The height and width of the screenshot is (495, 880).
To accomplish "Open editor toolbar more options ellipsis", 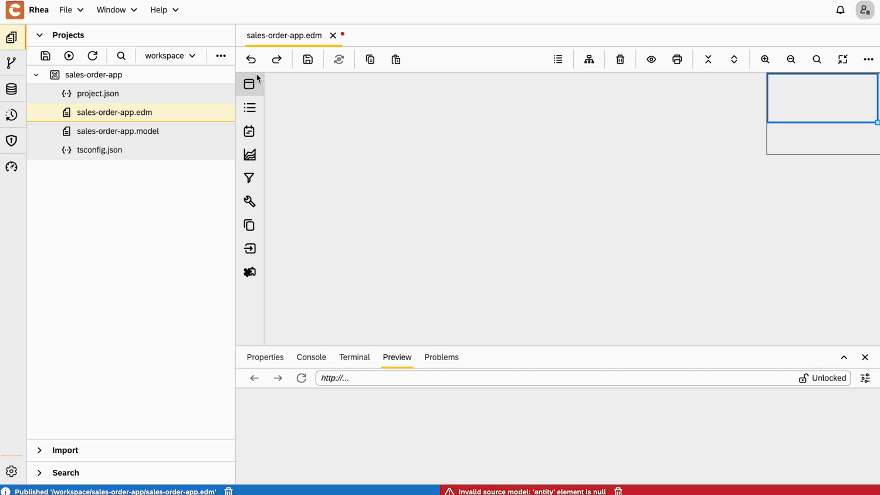I will 868,59.
